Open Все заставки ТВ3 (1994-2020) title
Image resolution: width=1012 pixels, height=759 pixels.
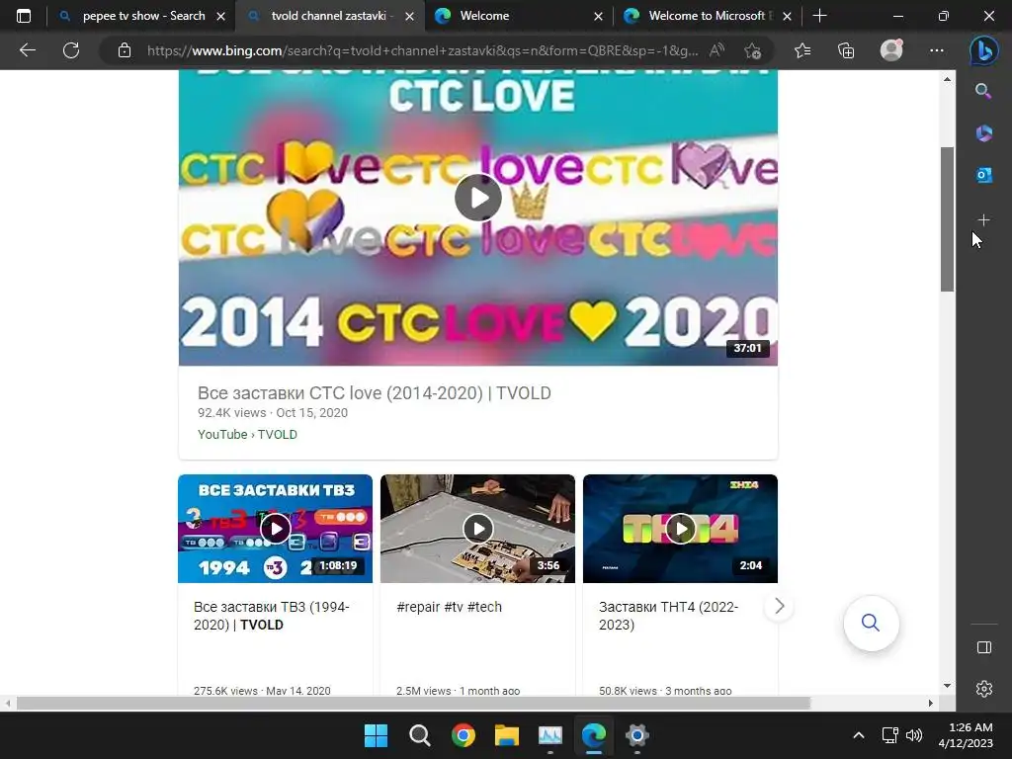pyautogui.click(x=272, y=616)
